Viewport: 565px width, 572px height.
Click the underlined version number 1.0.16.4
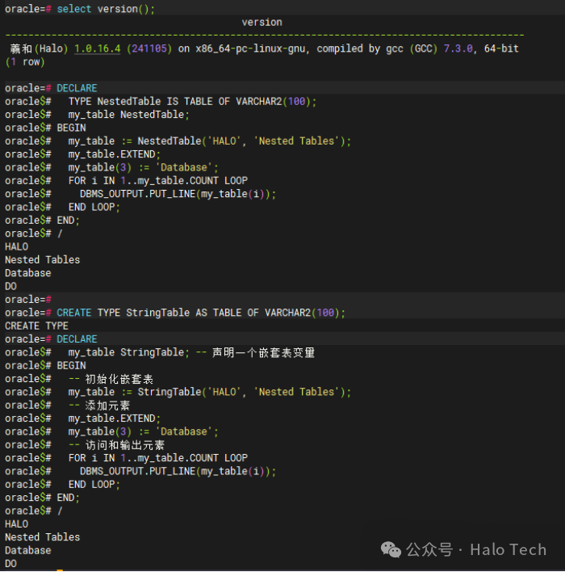point(97,48)
